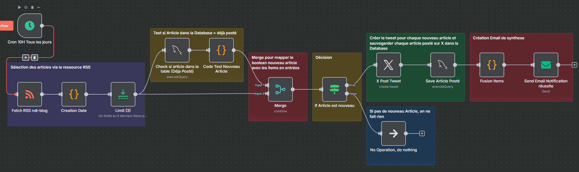
Task: Select the Code Test Nouveau Article node
Action: click(x=221, y=50)
